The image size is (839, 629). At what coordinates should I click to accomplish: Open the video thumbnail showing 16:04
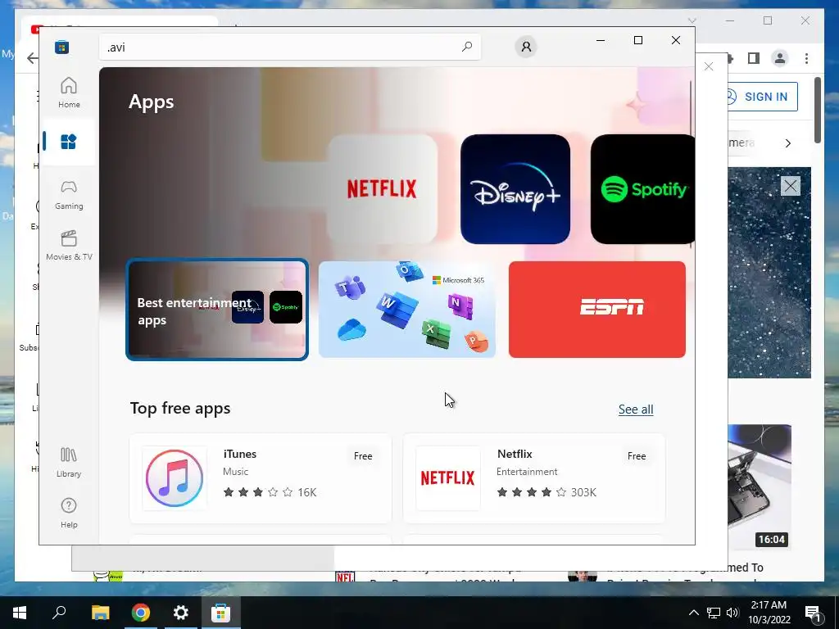760,486
